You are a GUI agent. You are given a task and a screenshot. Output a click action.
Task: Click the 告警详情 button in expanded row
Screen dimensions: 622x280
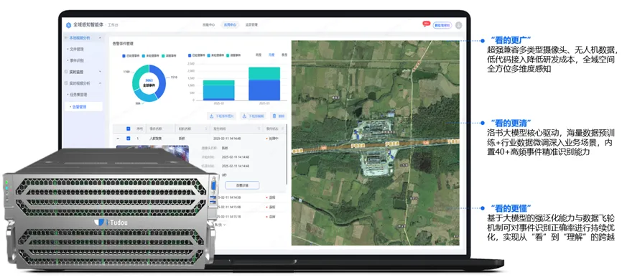242,185
